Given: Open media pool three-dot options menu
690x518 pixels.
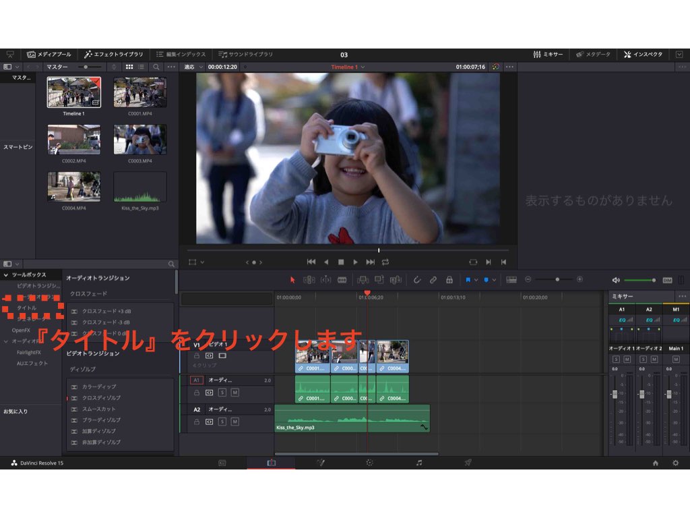Looking at the screenshot, I should (x=171, y=67).
